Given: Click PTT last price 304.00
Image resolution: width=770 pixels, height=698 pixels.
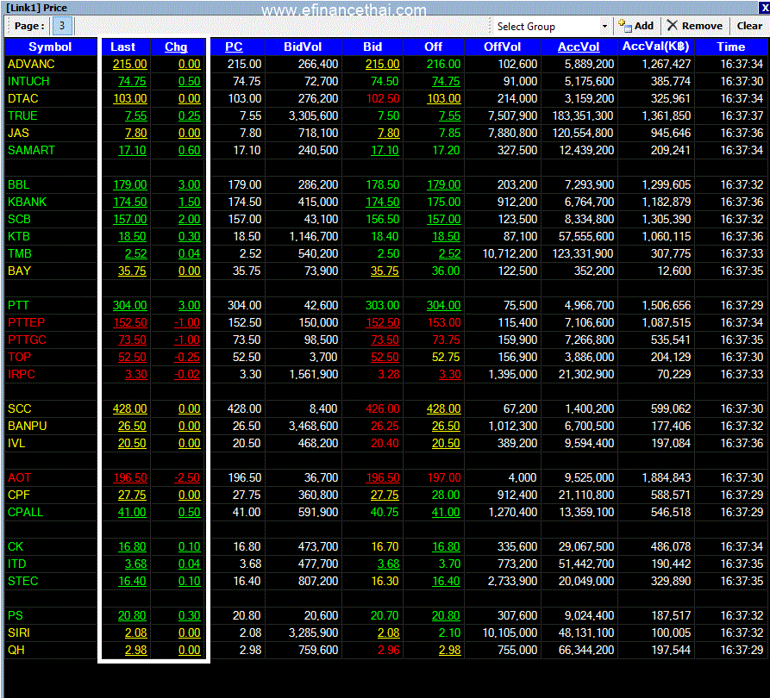Looking at the screenshot, I should (129, 305).
